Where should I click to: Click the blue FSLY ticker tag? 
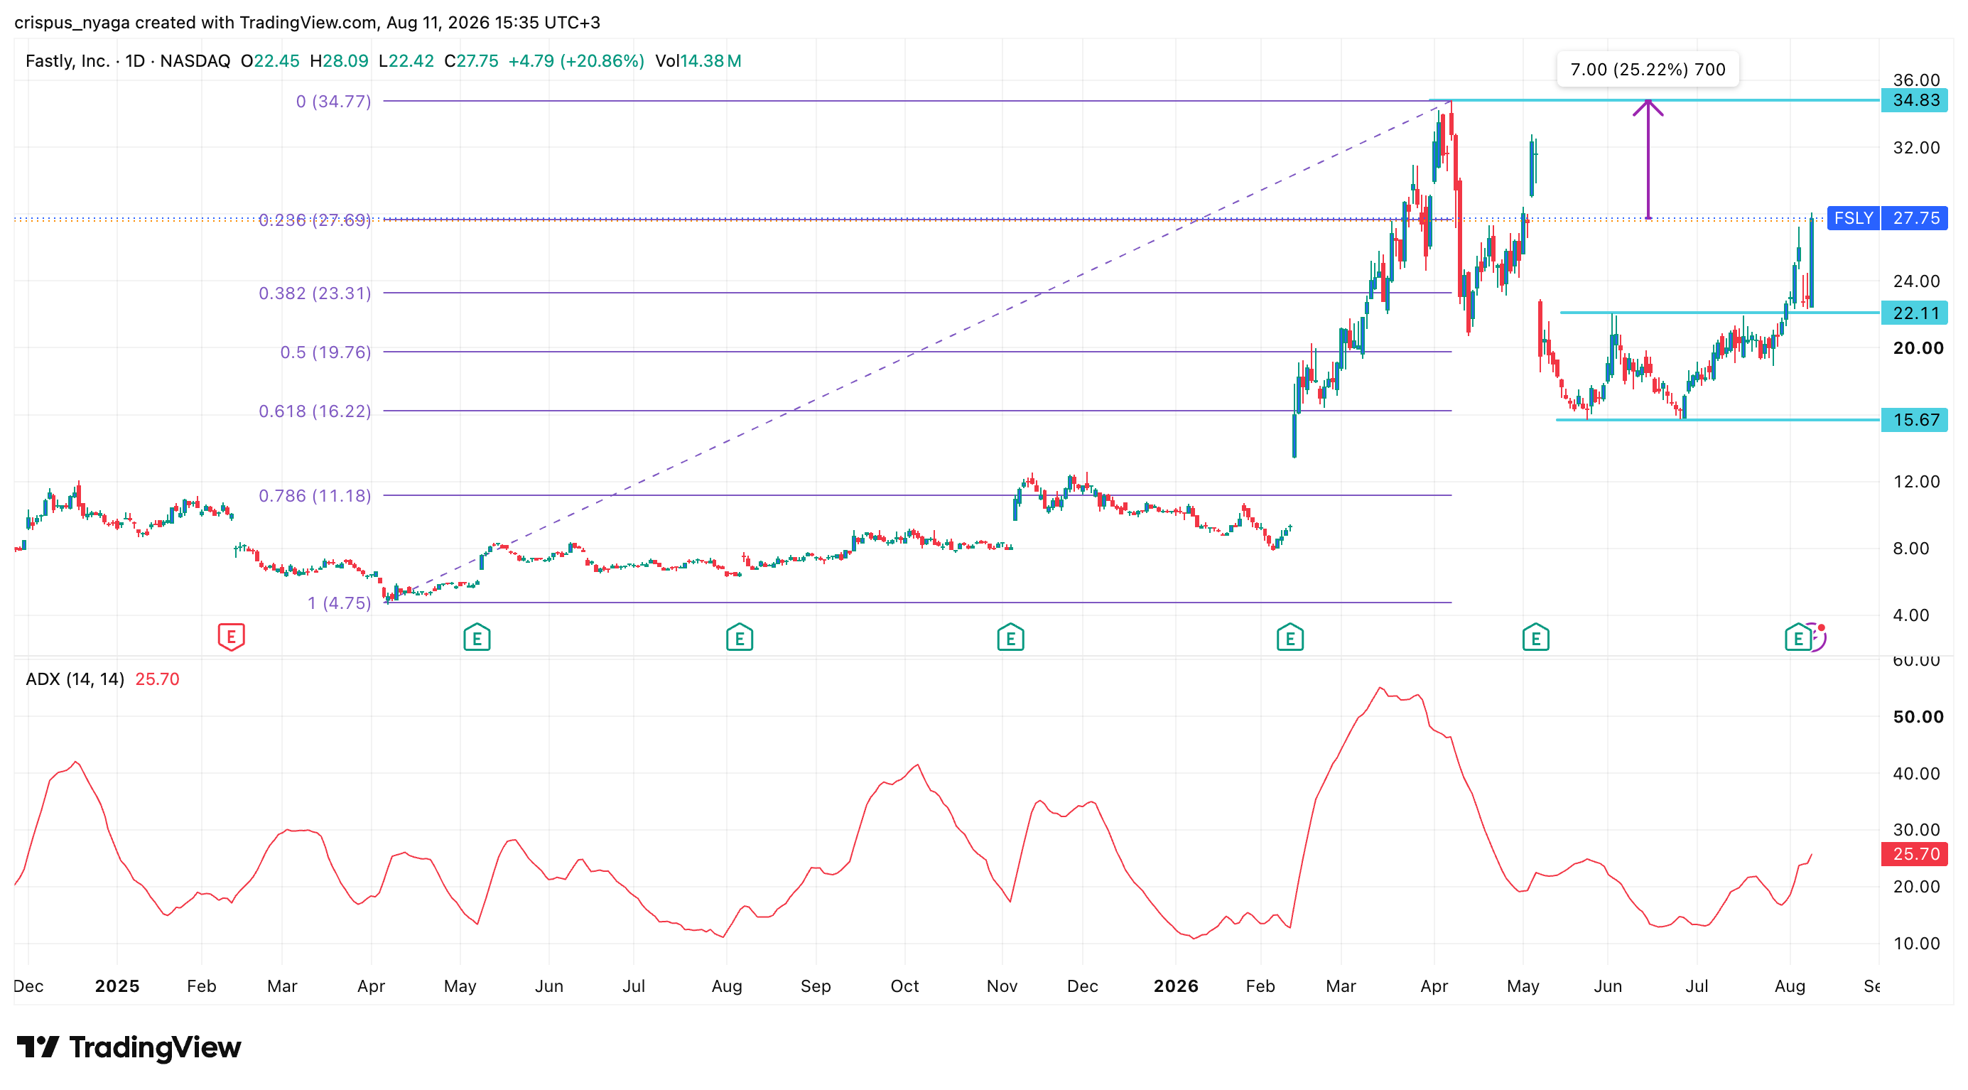coord(1854,217)
